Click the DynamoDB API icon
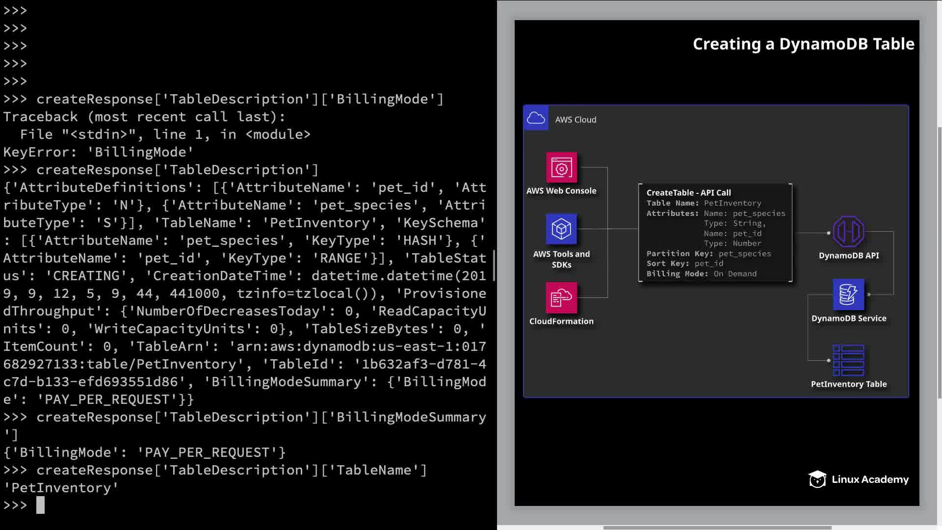This screenshot has width=942, height=530. pyautogui.click(x=848, y=232)
